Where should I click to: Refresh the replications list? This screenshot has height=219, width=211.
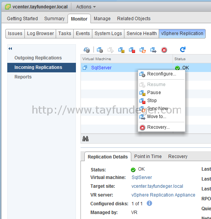pos(183,50)
